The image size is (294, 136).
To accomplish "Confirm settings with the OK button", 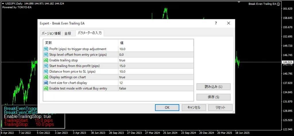I will click(167, 108).
